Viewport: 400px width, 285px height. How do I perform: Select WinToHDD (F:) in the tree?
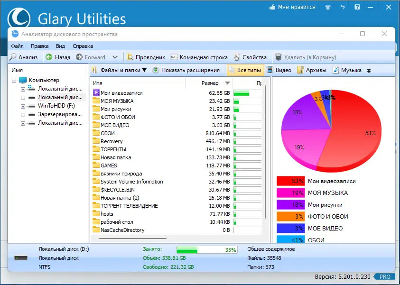[x=56, y=106]
